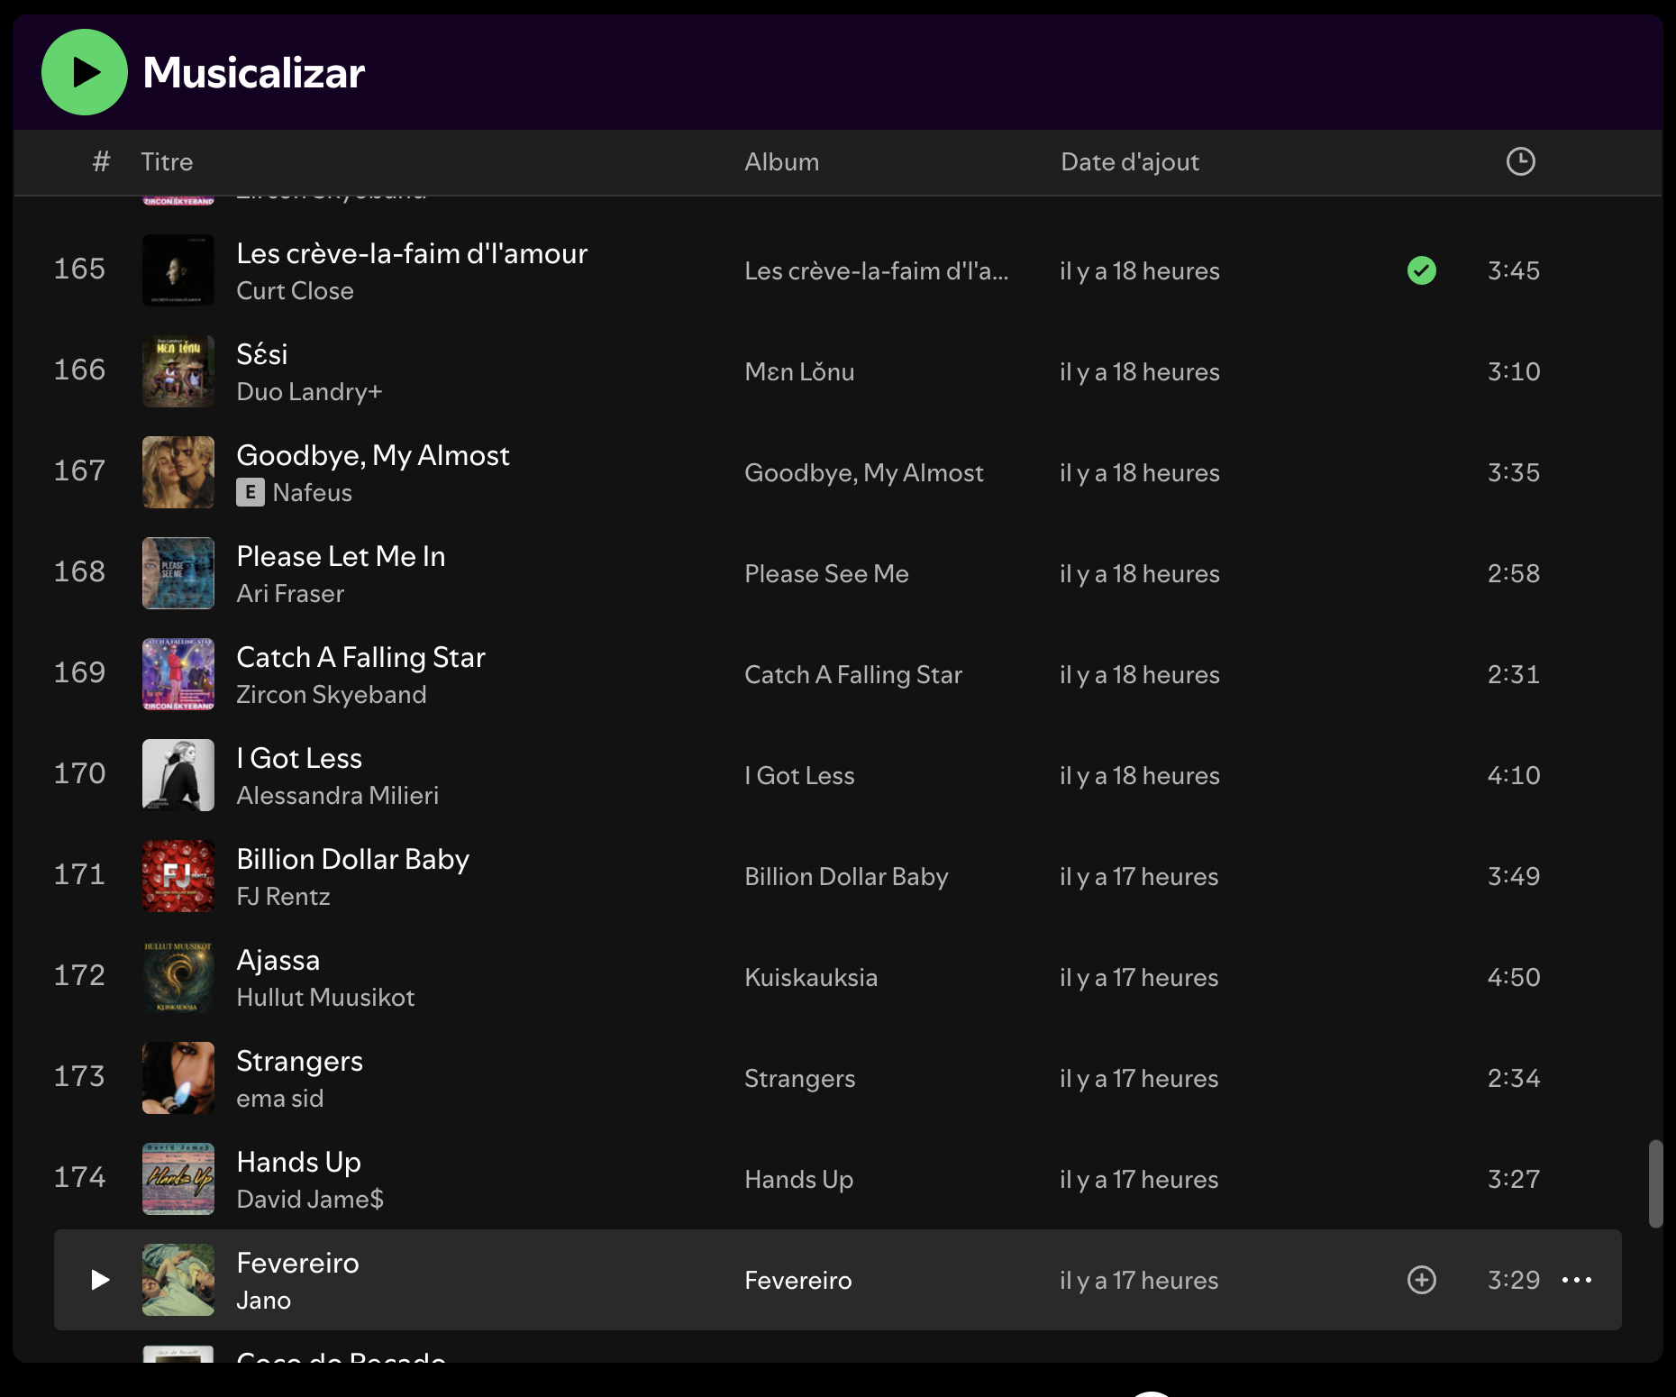
Task: Open Fevereiro cover thumbnail
Action: coord(178,1280)
